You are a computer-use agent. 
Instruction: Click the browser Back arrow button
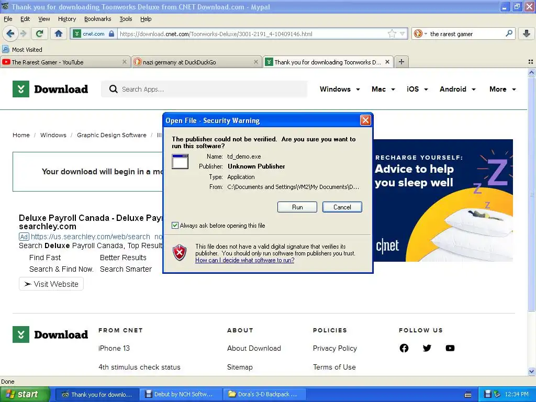[10, 33]
